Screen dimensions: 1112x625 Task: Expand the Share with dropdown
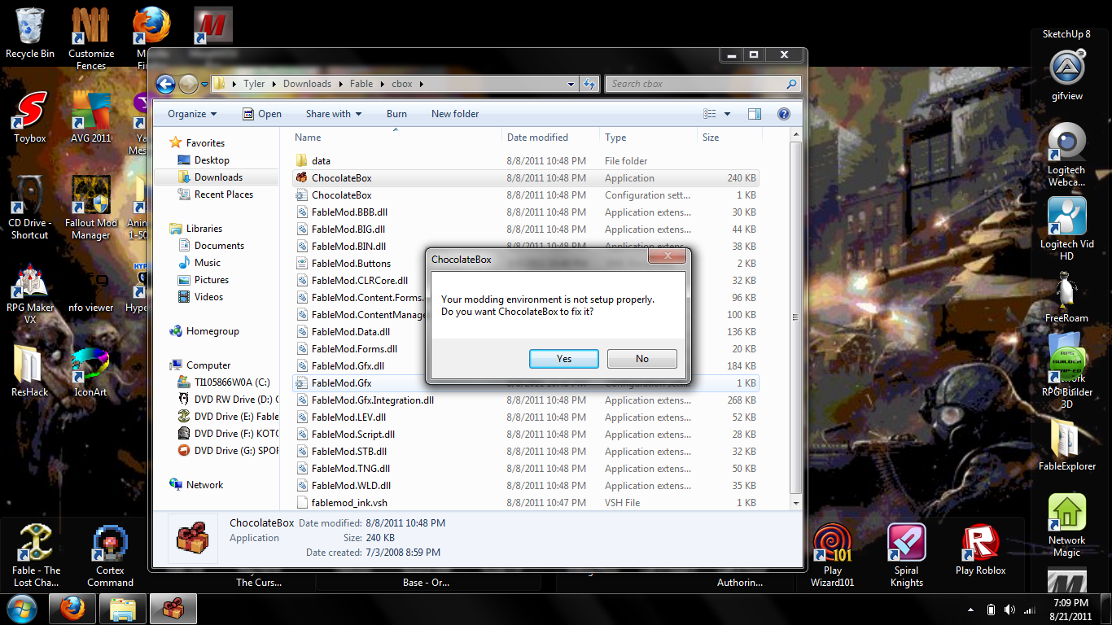(334, 114)
